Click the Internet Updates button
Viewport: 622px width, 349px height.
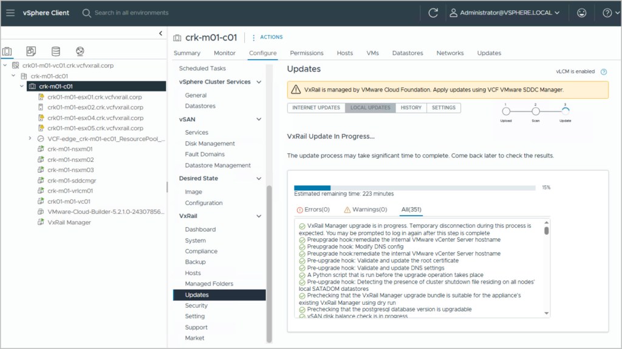316,108
